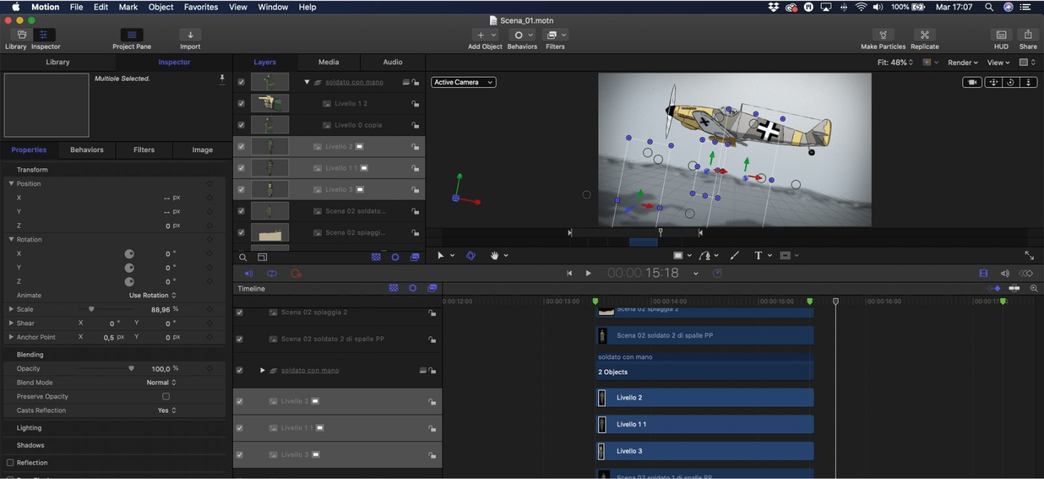Select the arrow Select/Transform tool
This screenshot has width=1044, height=479.
440,256
